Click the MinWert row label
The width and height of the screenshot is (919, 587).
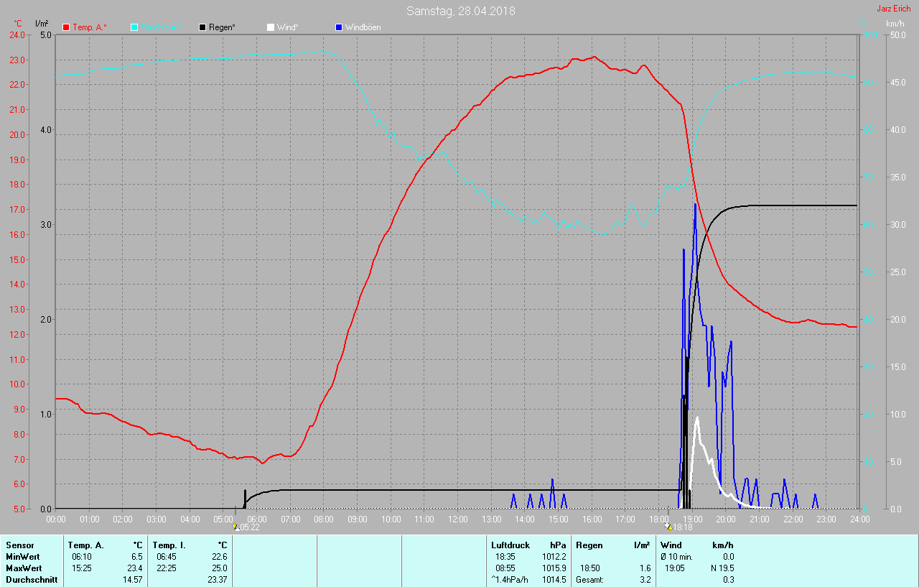tap(22, 557)
